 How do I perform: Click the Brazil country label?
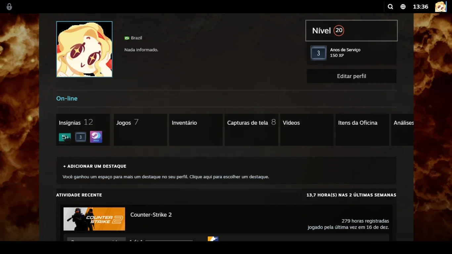pos(136,38)
